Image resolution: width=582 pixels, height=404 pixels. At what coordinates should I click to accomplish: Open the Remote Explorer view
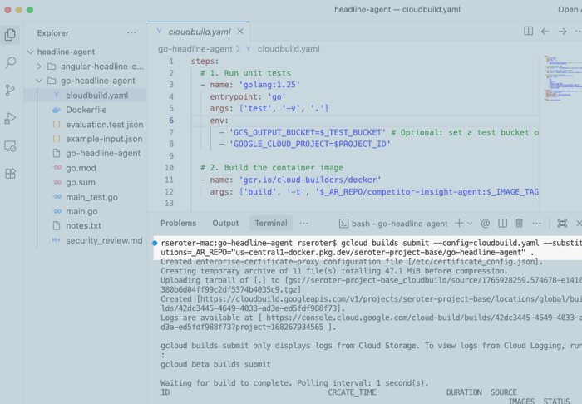coord(10,146)
